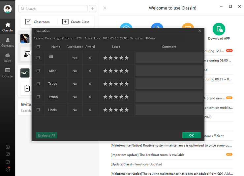This screenshot has height=176, width=244.
Task: Tick Linda's row checkbox
Action: click(x=38, y=110)
